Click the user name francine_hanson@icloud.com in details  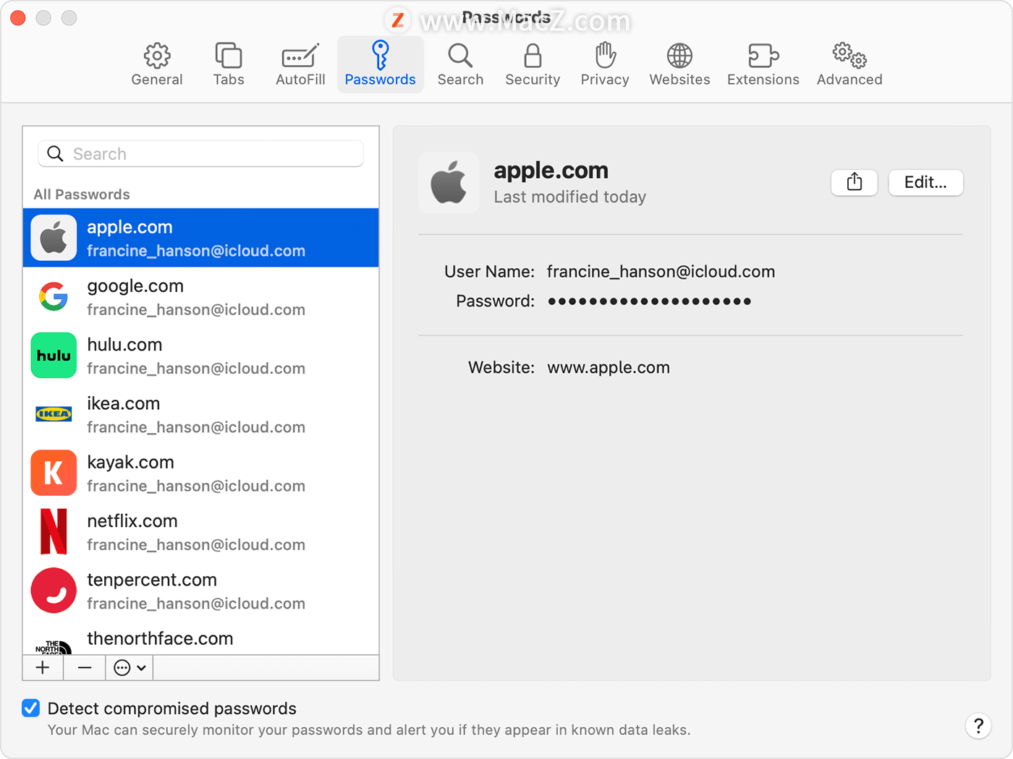point(661,272)
